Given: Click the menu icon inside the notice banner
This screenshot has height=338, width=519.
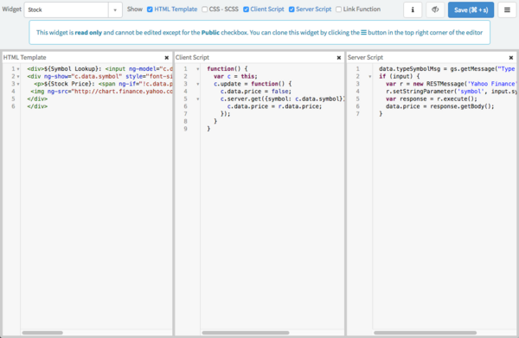Looking at the screenshot, I should [x=363, y=32].
